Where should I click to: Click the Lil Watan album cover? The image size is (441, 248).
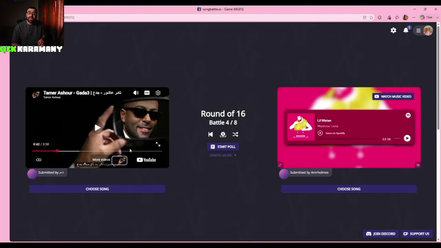tap(301, 127)
